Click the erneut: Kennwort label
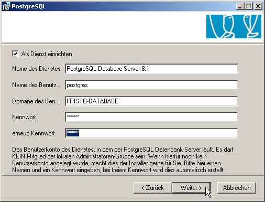This screenshot has height=202, width=265. click(34, 133)
